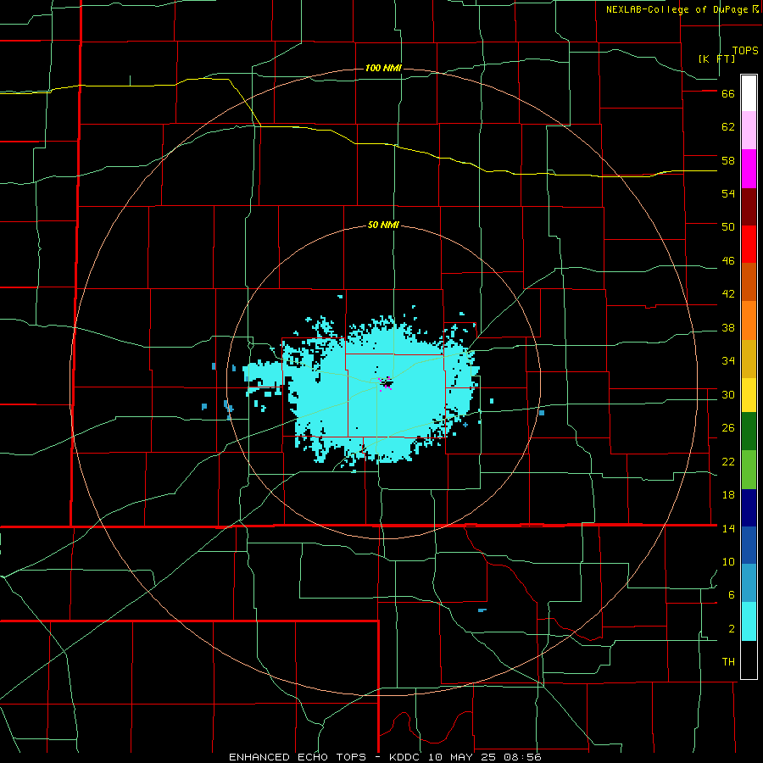This screenshot has width=763, height=763.
Task: Click the dark green swatch between 30 and 26
Action: tap(749, 432)
